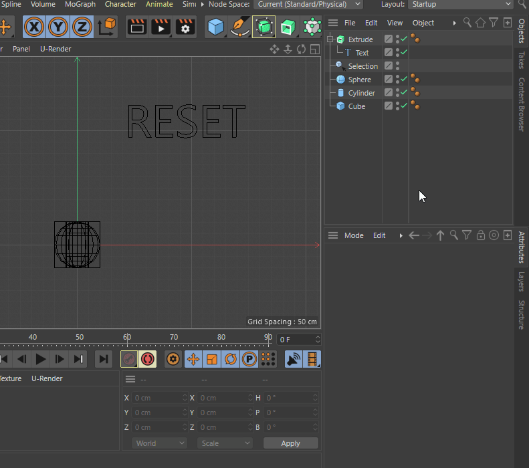Select the Text object in hierarchy

(x=362, y=53)
